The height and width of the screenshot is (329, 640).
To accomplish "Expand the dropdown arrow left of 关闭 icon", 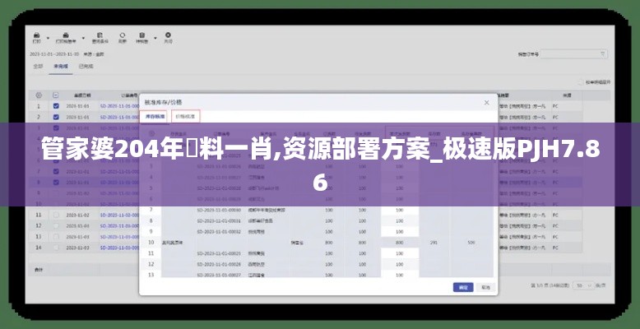I will click(x=155, y=36).
